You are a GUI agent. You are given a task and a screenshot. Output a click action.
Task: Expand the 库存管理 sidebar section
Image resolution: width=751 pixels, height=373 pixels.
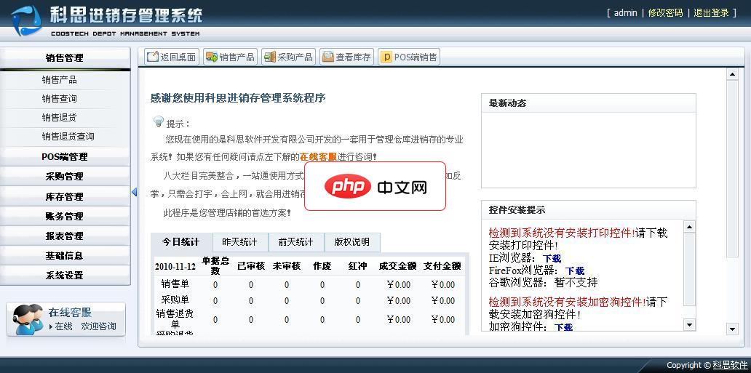[x=65, y=196]
